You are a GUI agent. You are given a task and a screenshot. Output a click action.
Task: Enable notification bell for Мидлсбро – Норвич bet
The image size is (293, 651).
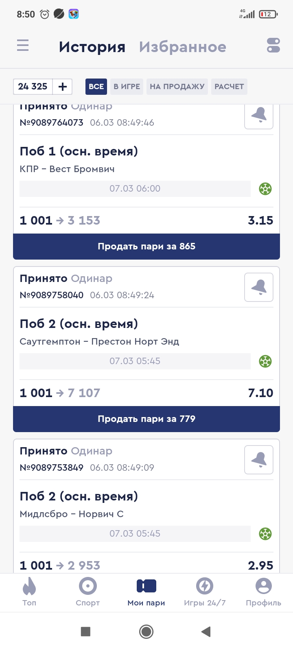(x=259, y=460)
